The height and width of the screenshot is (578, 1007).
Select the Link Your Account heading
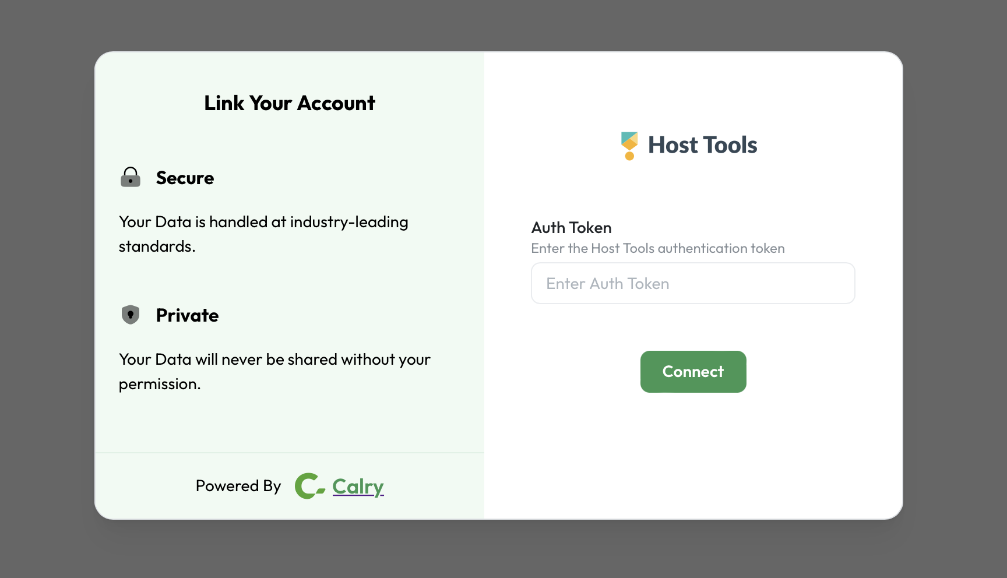[x=290, y=103]
